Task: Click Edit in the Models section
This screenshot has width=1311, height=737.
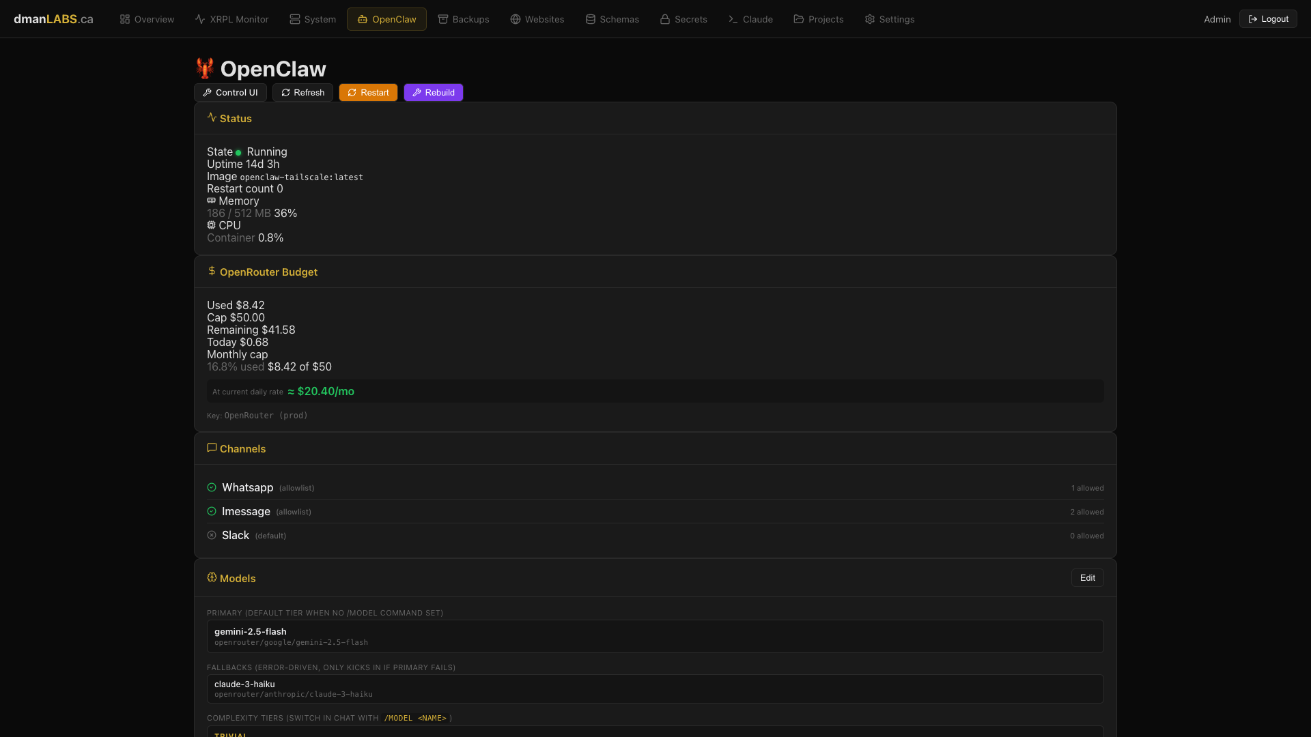Action: click(1088, 578)
